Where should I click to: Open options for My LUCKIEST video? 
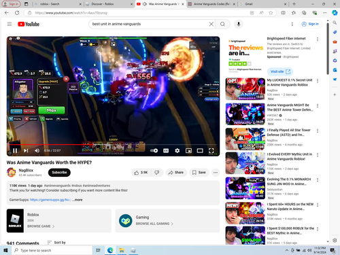click(x=318, y=80)
